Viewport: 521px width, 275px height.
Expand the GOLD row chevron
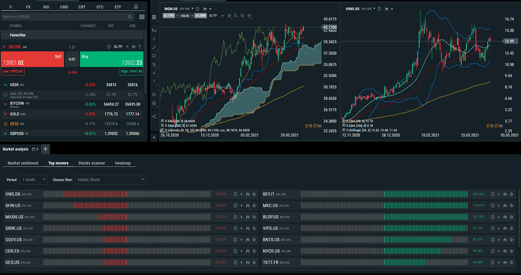click(5, 114)
